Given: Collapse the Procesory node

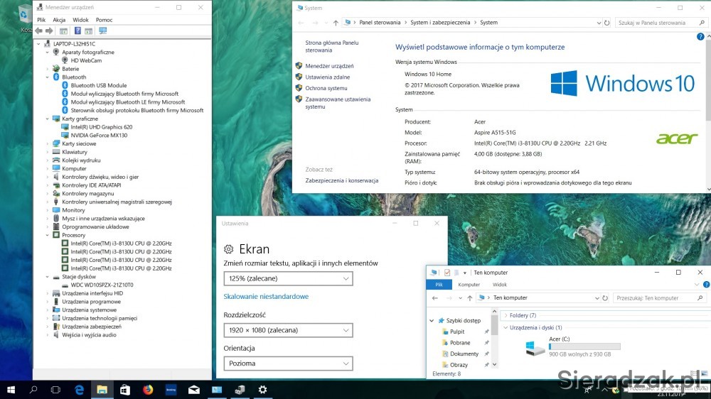Looking at the screenshot, I should tap(48, 235).
